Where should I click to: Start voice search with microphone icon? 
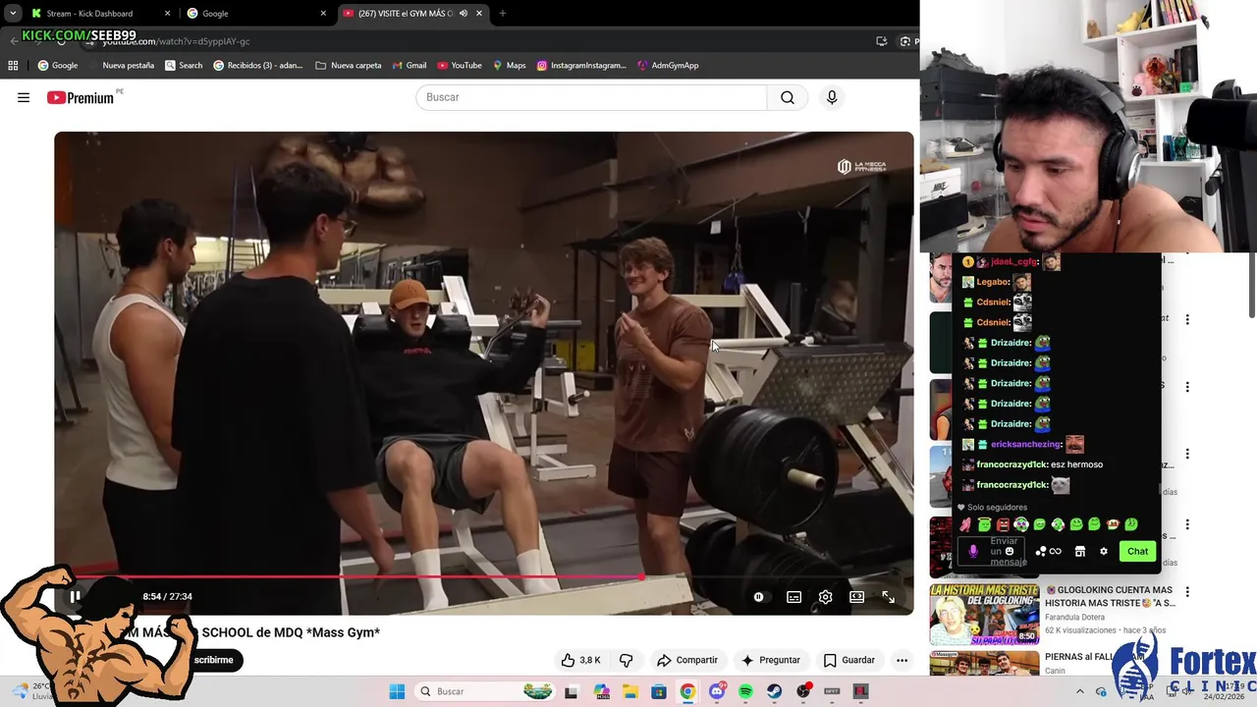(x=832, y=97)
